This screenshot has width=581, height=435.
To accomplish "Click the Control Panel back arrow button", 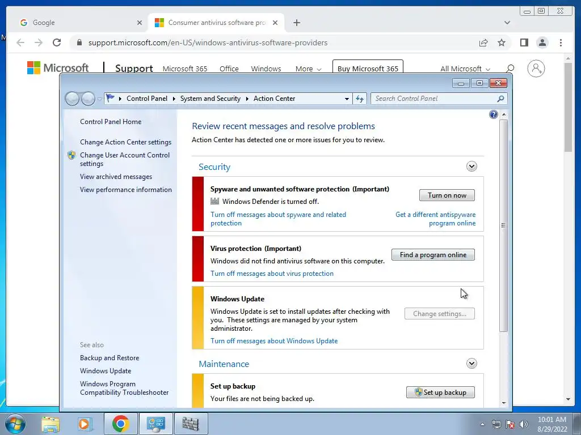I will [x=72, y=99].
